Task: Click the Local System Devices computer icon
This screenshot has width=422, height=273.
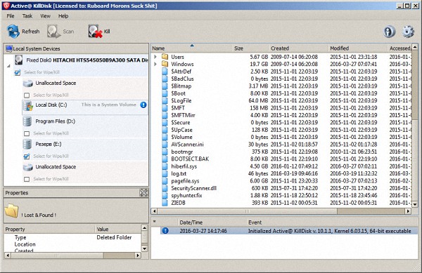Action: coord(9,48)
